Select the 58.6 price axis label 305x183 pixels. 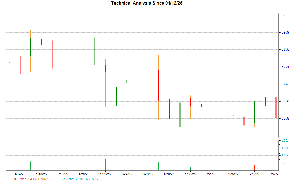[285, 50]
